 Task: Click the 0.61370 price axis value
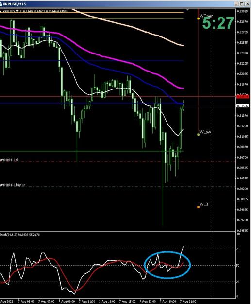tap(242, 116)
